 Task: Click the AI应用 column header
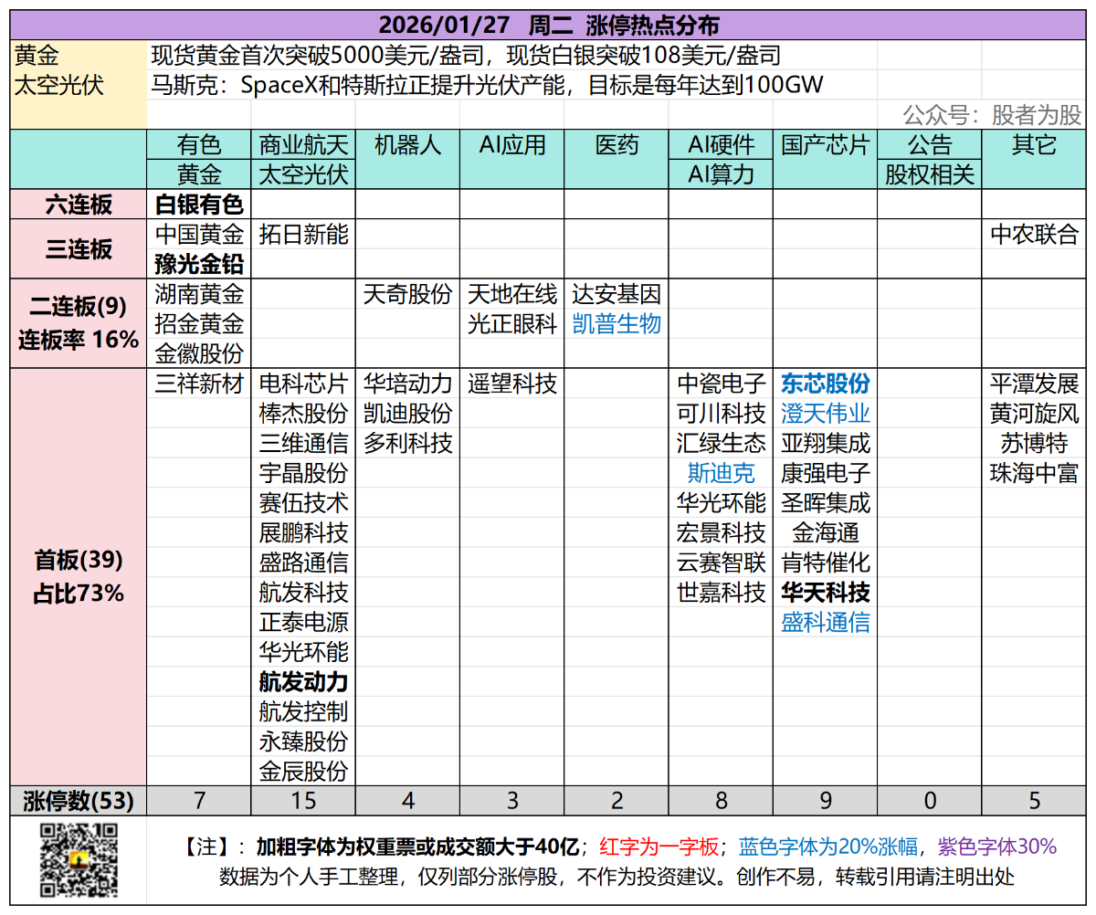point(511,145)
